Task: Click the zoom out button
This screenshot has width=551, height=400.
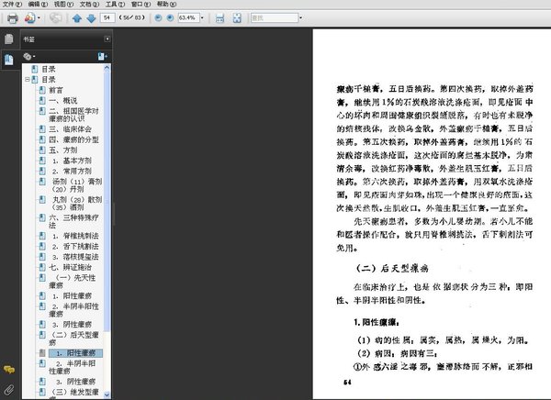Action: (x=158, y=17)
